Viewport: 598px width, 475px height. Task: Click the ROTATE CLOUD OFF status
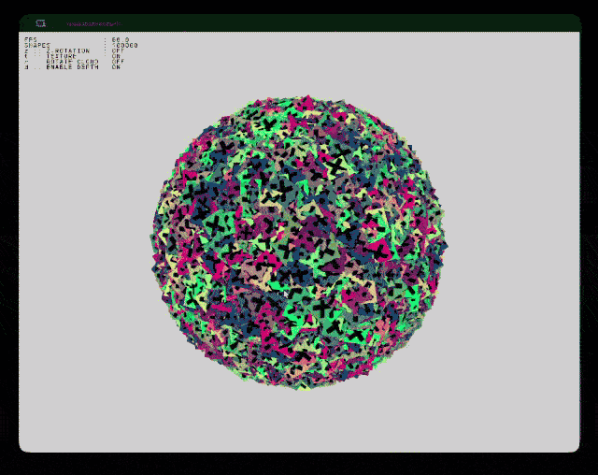coord(119,62)
